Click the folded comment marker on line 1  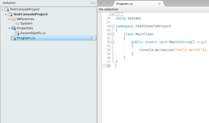point(119,14)
